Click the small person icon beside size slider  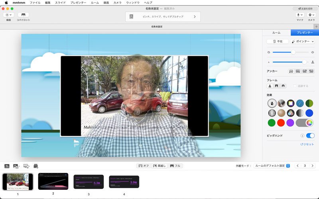click(269, 62)
